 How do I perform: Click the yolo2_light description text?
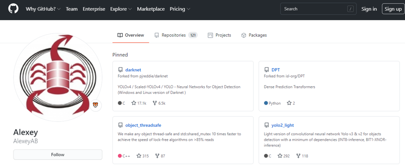[325, 139]
